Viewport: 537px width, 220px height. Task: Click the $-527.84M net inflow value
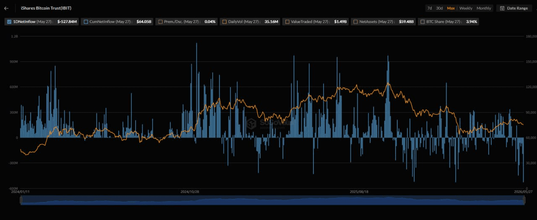[x=67, y=21]
